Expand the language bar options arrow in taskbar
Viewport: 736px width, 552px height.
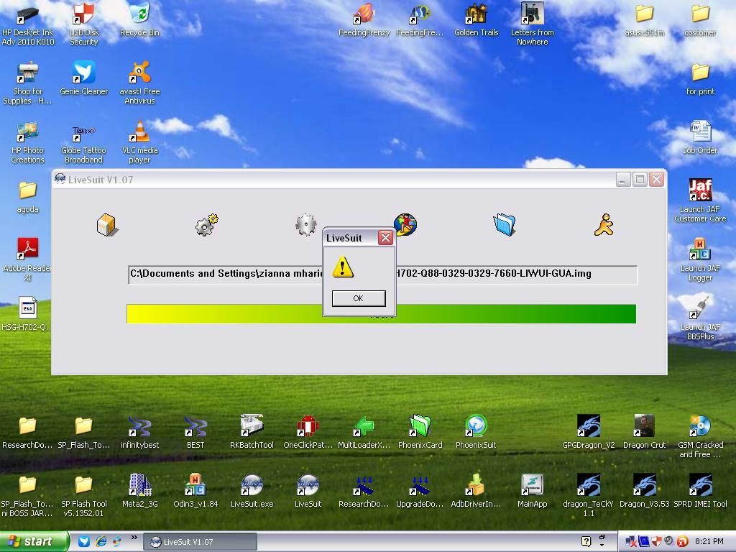pos(602,545)
